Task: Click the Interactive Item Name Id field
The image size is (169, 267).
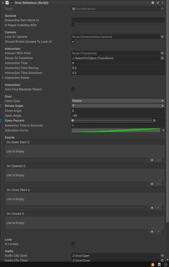Action: pos(118,20)
